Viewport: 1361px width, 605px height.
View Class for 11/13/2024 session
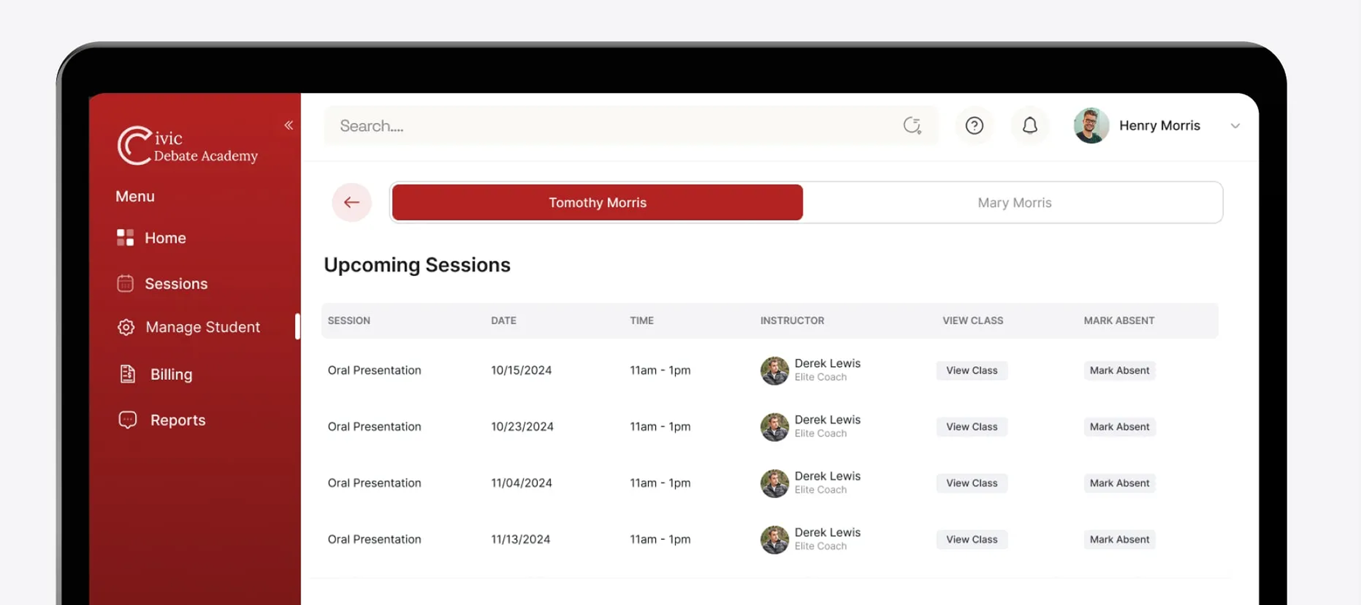(x=972, y=539)
